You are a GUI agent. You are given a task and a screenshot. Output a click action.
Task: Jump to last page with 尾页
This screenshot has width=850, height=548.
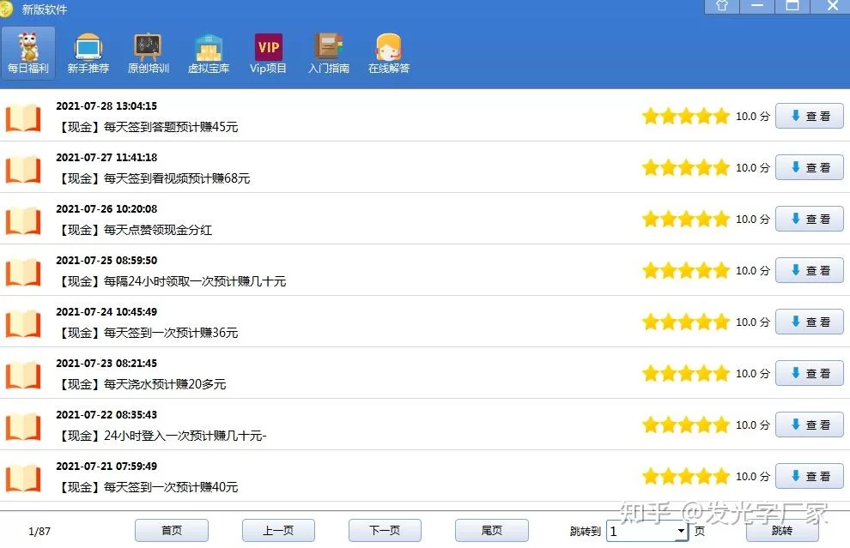tap(491, 531)
